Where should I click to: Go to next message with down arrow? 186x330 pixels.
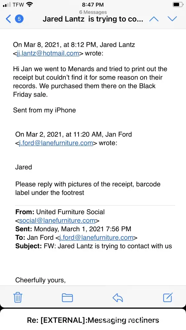click(172, 19)
